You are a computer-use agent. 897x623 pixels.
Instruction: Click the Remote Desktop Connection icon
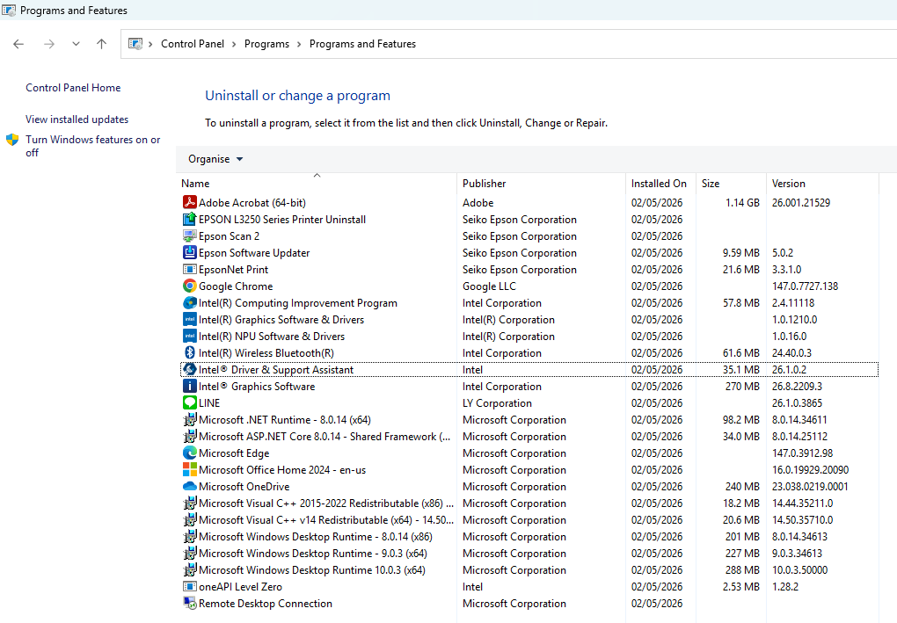189,603
